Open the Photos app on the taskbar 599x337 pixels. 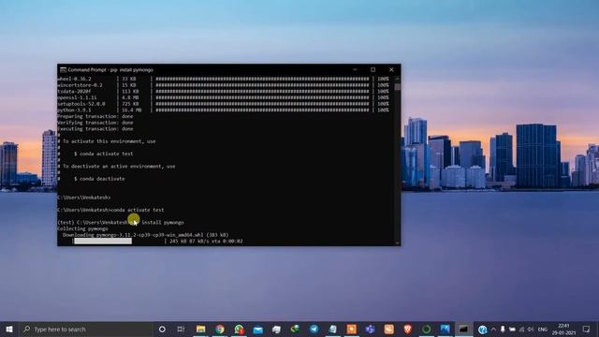point(445,329)
